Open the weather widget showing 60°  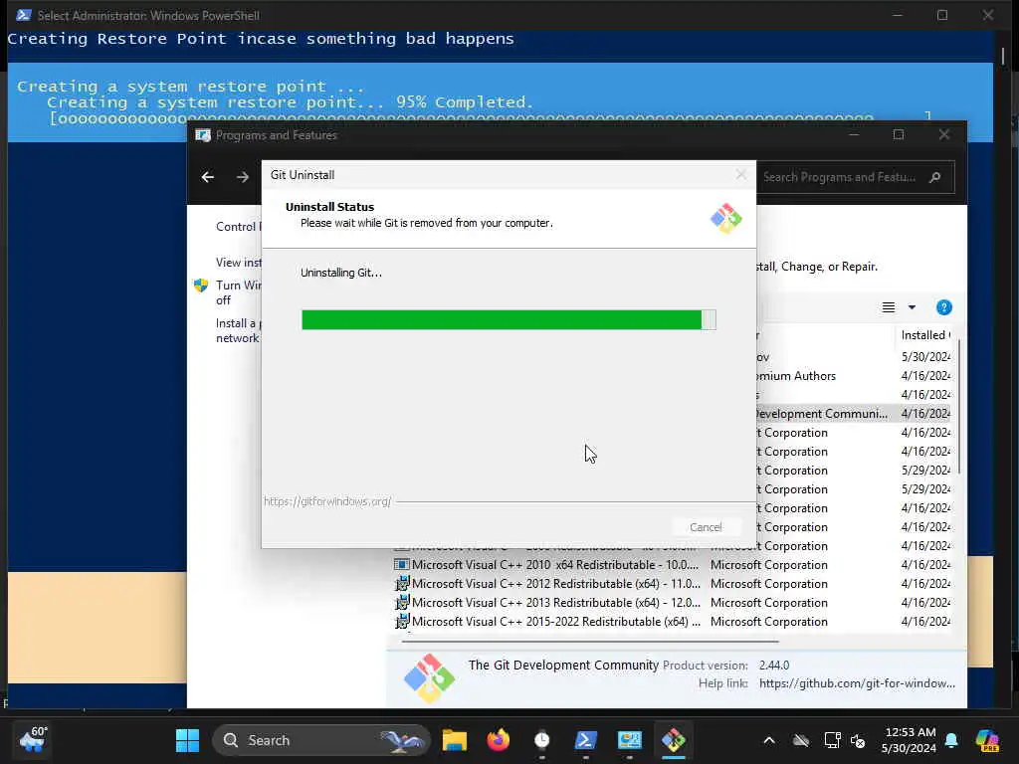coord(33,740)
